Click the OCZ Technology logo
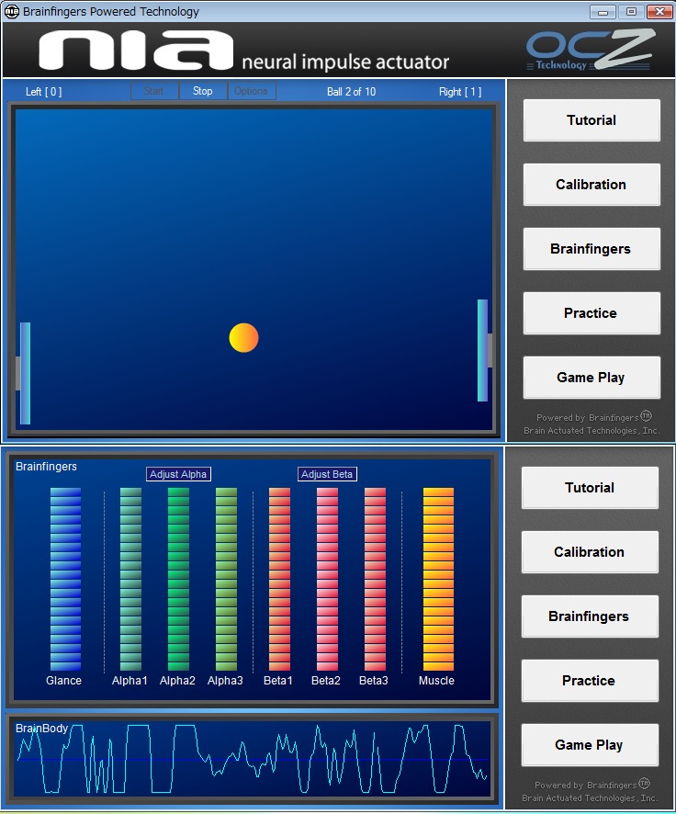This screenshot has width=676, height=814. (x=591, y=50)
